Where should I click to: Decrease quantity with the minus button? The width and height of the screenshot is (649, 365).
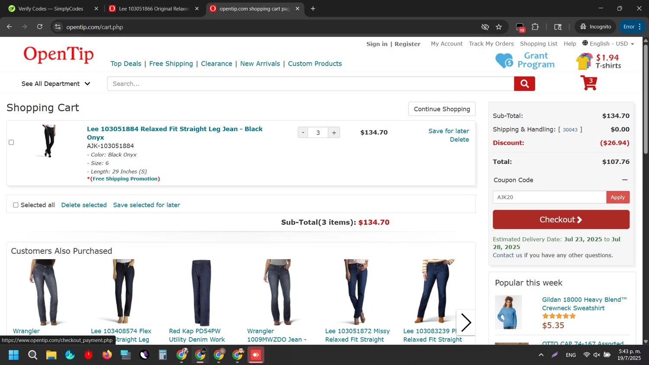(303, 133)
